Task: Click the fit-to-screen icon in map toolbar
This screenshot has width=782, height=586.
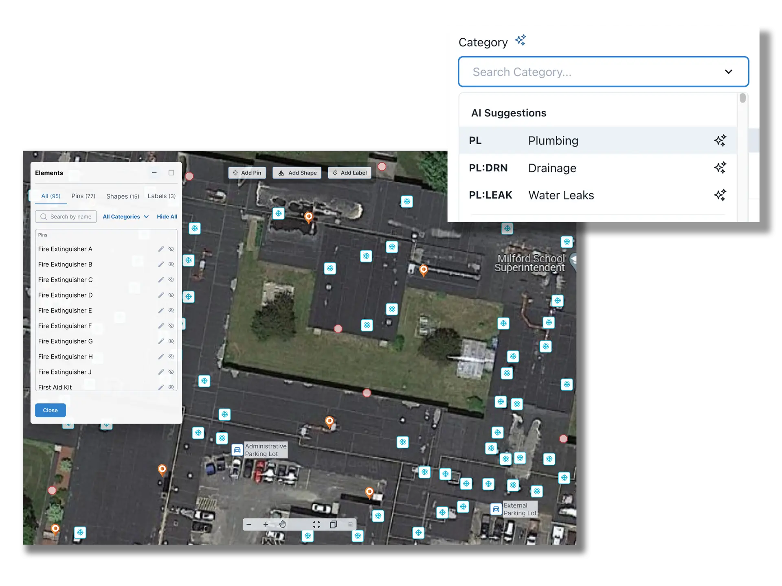Action: coord(316,525)
